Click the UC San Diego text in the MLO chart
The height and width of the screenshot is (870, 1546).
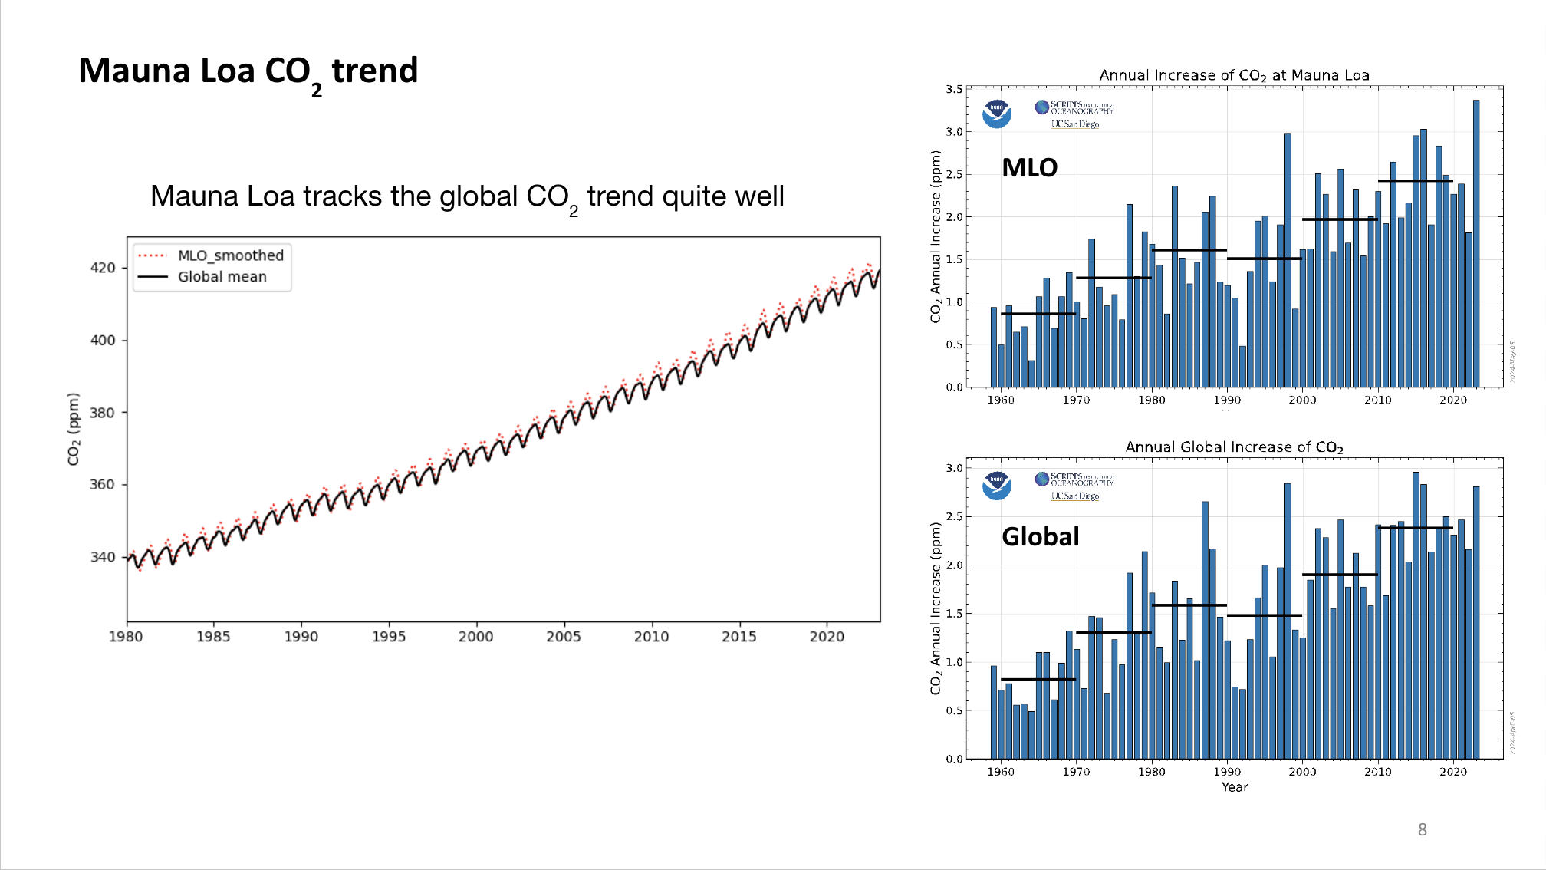pyautogui.click(x=1074, y=124)
